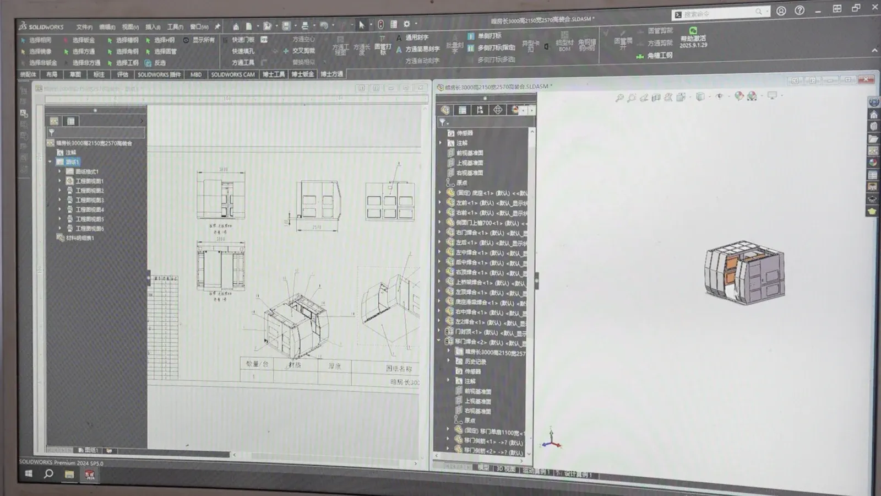Click the Zoom to Fit icon in the view toolbar
Screen dimensions: 881x496
(619, 98)
